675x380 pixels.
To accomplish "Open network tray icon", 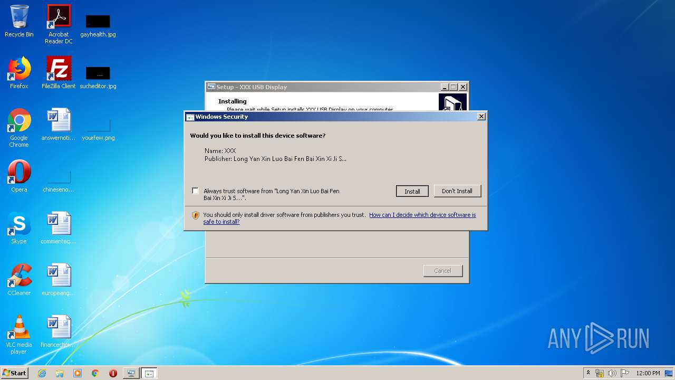I will point(600,373).
